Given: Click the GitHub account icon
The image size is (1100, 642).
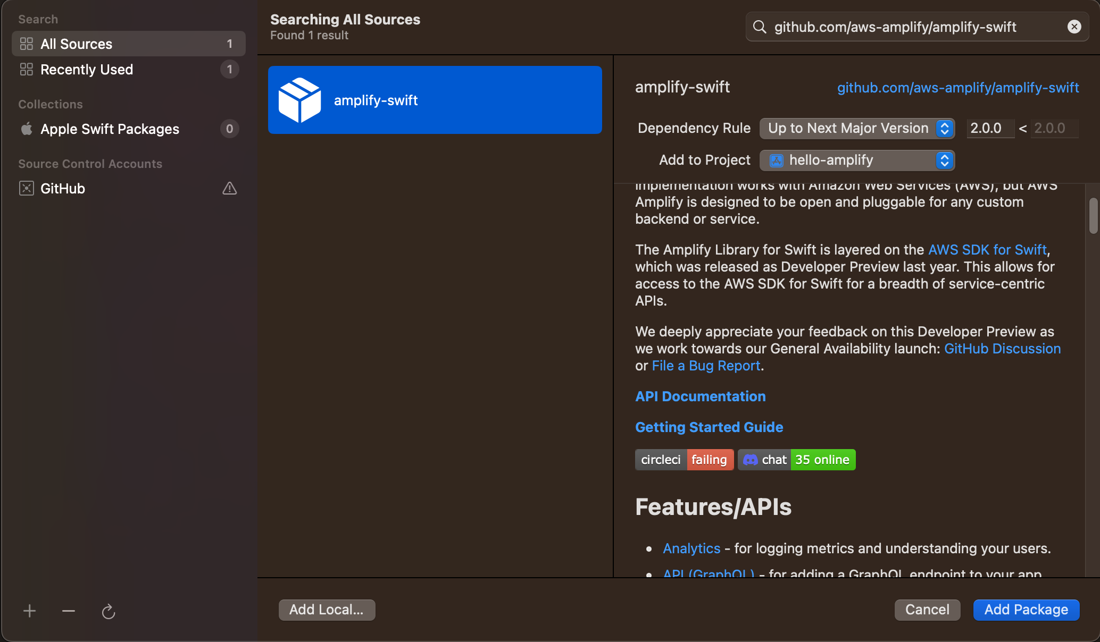Looking at the screenshot, I should pos(27,188).
